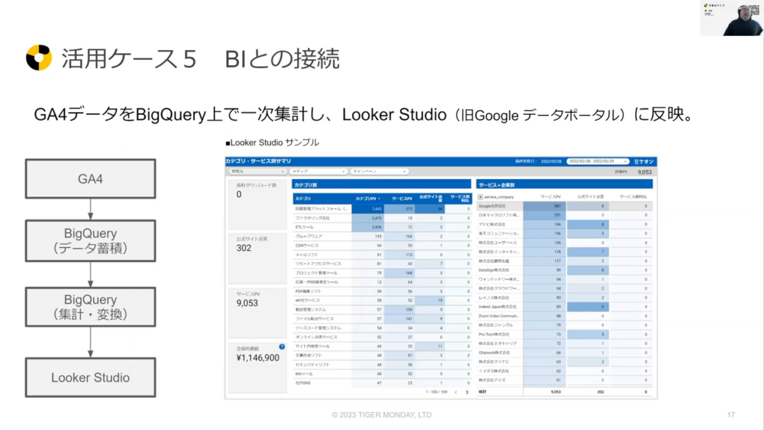The image size is (764, 430).
Task: Open the キャンペーン filter dropdown
Action: click(x=381, y=171)
